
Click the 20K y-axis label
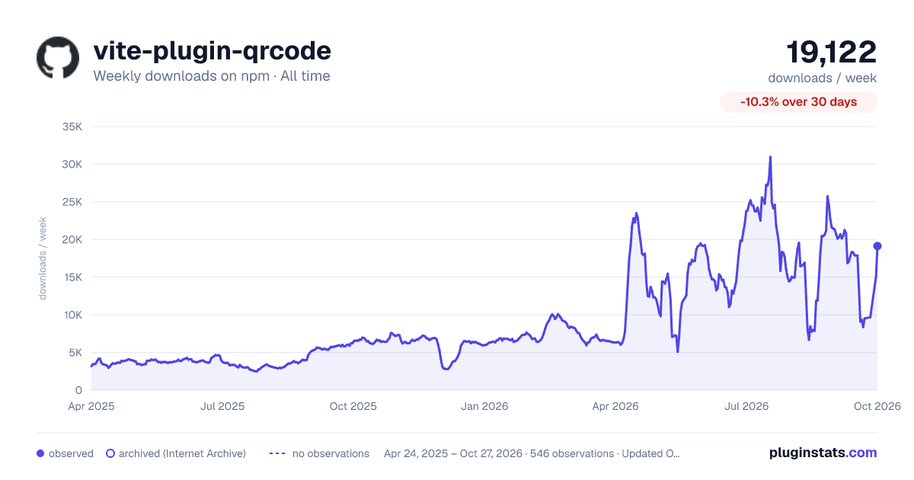72,239
